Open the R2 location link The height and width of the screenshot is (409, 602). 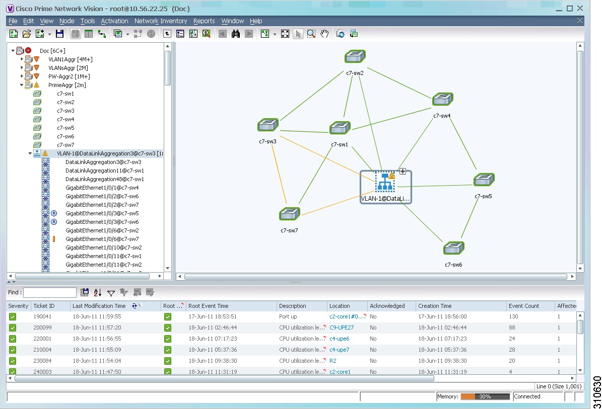[333, 361]
